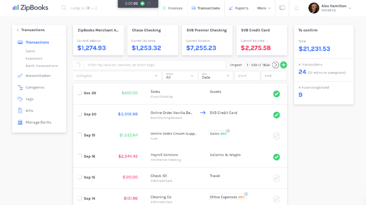This screenshot has width=366, height=205.
Task: Expand the Show All dropdown
Action: point(180,76)
